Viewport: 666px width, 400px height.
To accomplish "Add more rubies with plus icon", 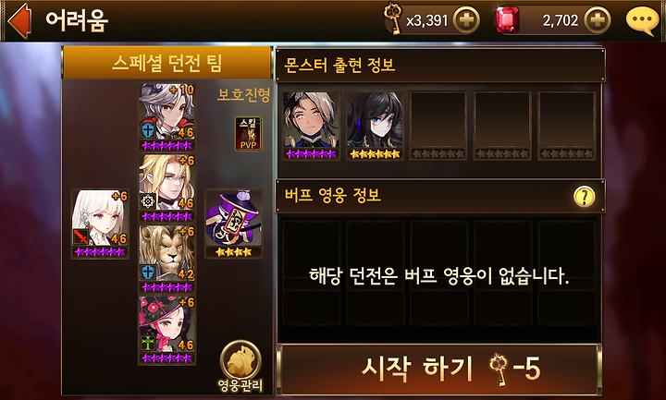I will coord(598,20).
